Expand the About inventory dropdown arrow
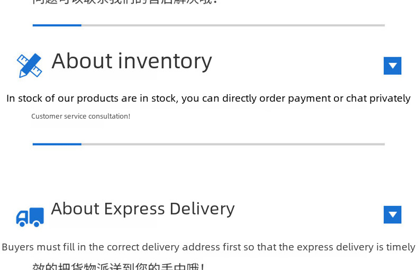Image resolution: width=418 pixels, height=270 pixels. (x=392, y=66)
